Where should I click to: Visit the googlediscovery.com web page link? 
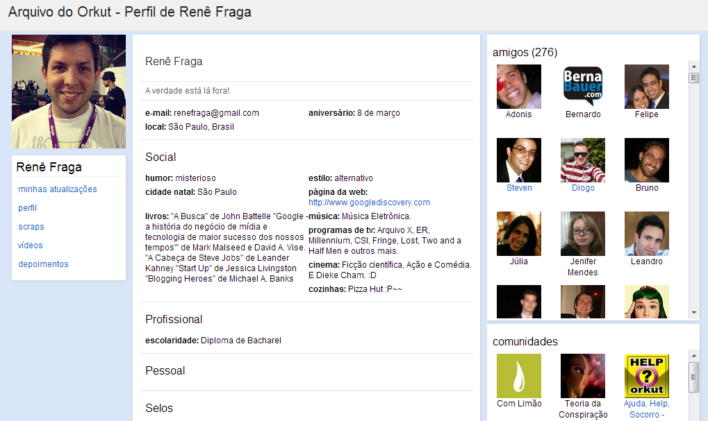[x=369, y=203]
